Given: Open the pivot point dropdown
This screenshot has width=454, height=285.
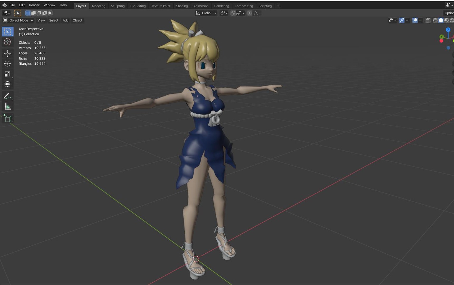Looking at the screenshot, I should point(224,13).
